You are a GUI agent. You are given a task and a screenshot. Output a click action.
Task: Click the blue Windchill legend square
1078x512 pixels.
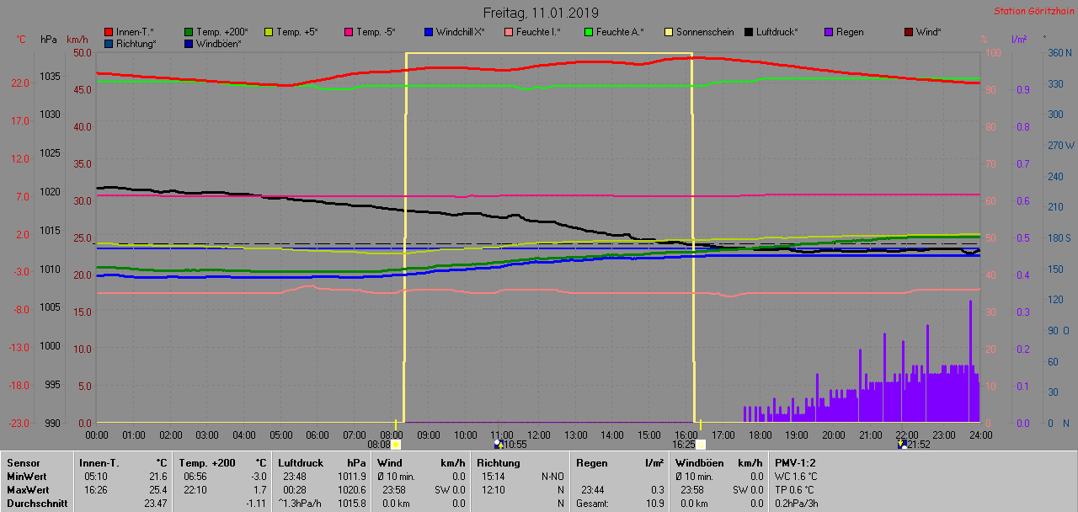pyautogui.click(x=429, y=32)
